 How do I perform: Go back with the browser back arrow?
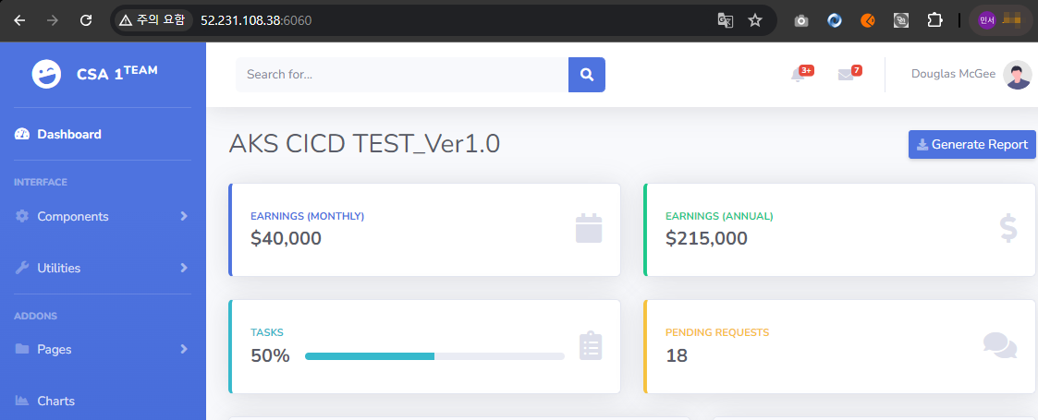[19, 20]
